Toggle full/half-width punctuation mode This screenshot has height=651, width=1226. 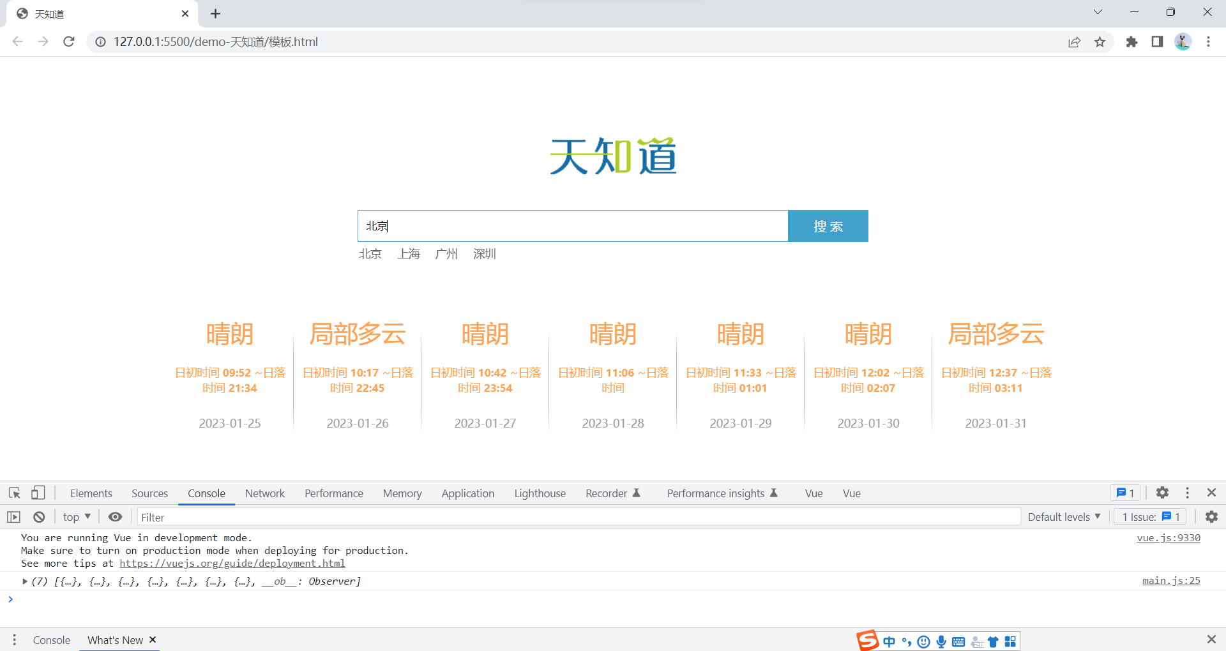point(907,641)
